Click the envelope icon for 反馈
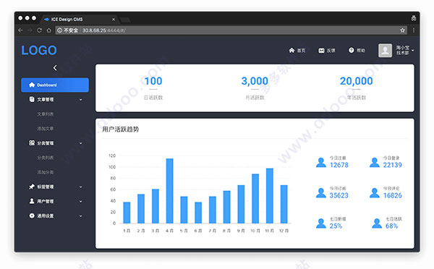Screen dimensions: 434x269 (x=321, y=51)
